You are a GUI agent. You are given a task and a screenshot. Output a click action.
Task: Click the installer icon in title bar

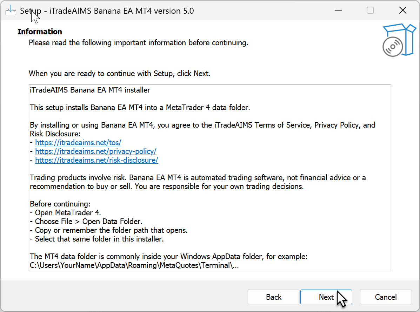click(x=11, y=11)
